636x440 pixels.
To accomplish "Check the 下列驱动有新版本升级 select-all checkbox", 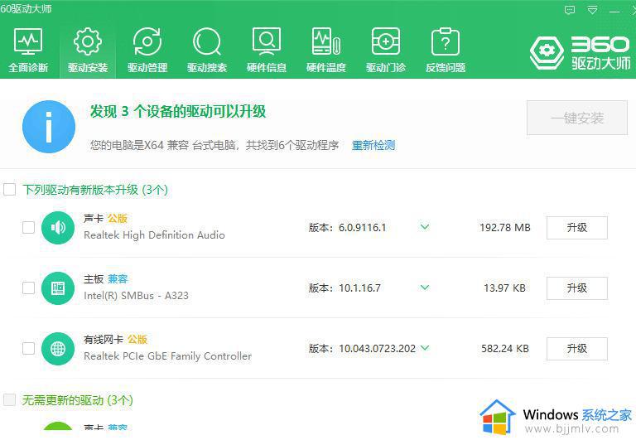I will coord(10,189).
